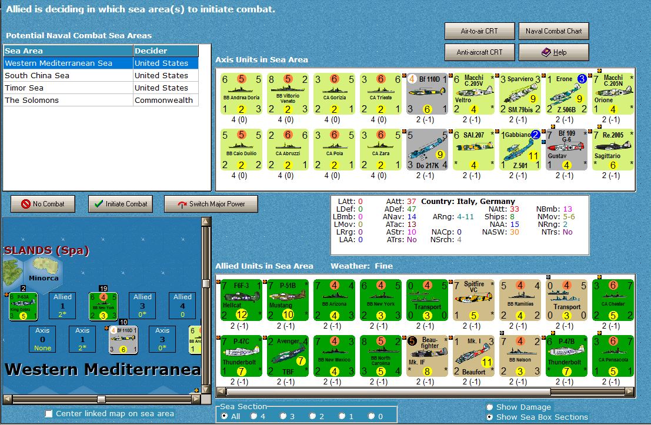Pick the SAI.207 fighter counter
This screenshot has width=651, height=425.
(x=474, y=150)
